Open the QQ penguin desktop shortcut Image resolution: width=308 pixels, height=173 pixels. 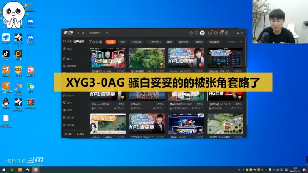pos(6,103)
